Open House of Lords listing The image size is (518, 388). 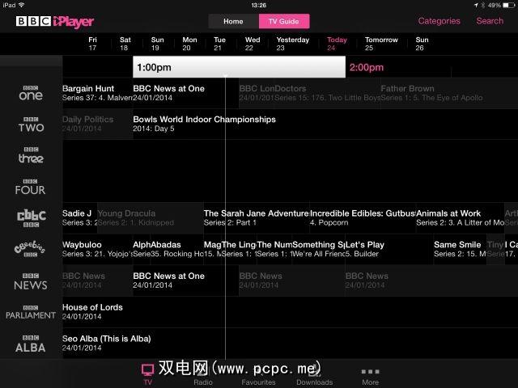pyautogui.click(x=290, y=312)
